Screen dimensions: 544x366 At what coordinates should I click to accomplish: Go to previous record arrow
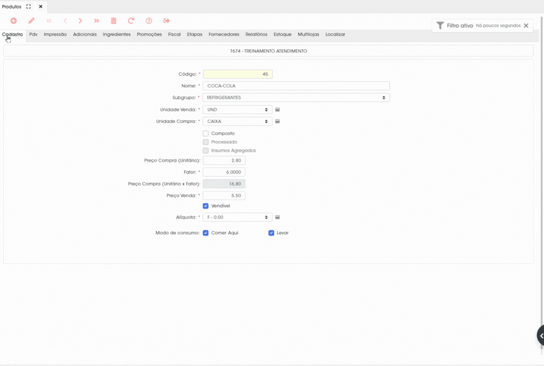[x=65, y=21]
